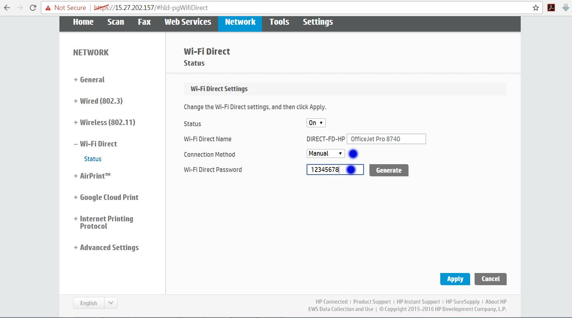Expand Wireless (802.11) section
The width and height of the screenshot is (572, 318).
107,122
